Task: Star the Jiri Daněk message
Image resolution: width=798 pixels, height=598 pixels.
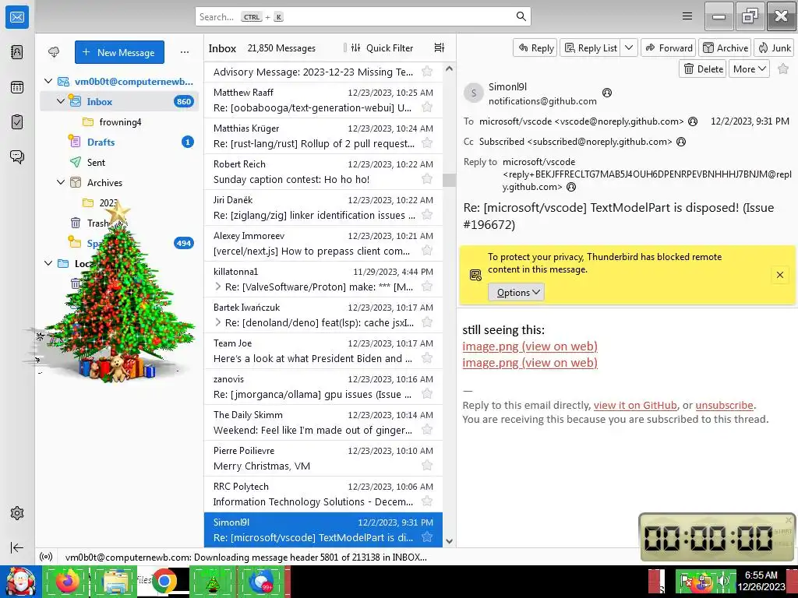Action: coord(427,215)
